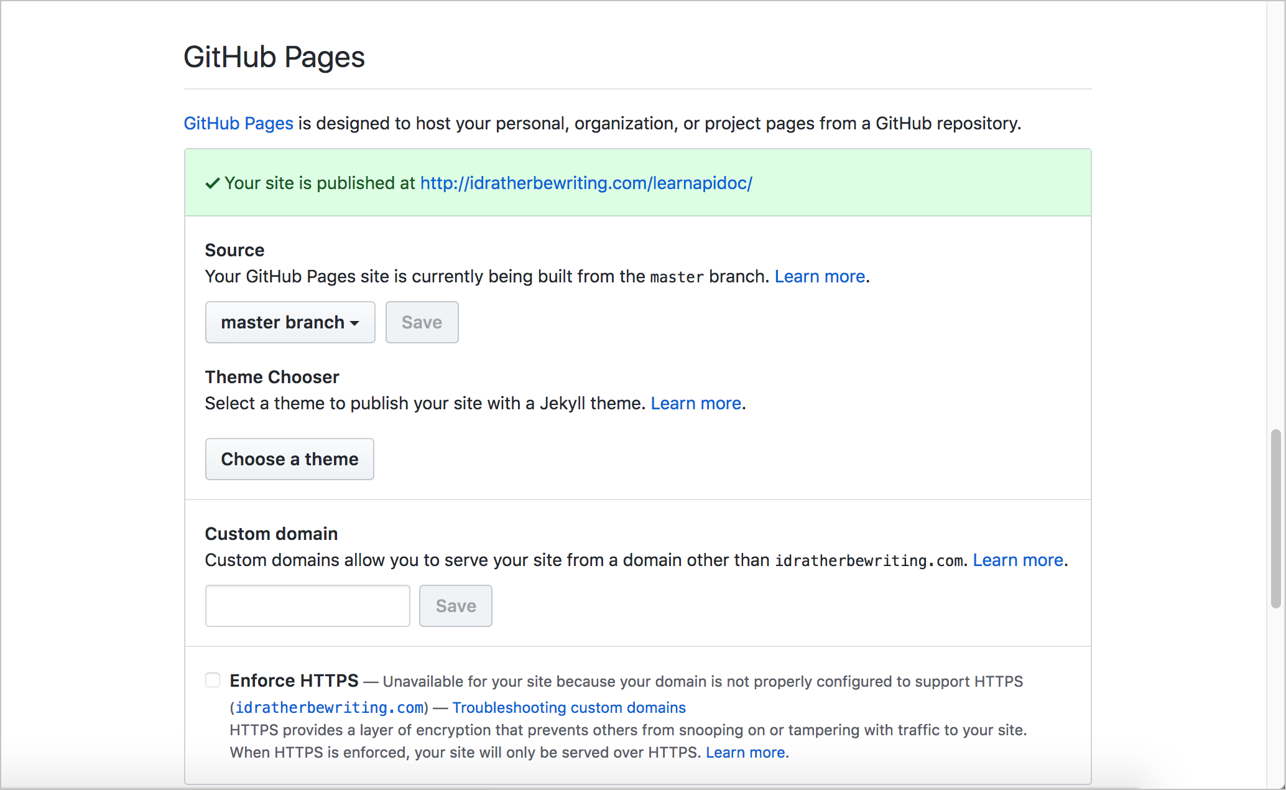Click the Save button for custom domain
Viewport: 1286px width, 790px height.
point(455,606)
